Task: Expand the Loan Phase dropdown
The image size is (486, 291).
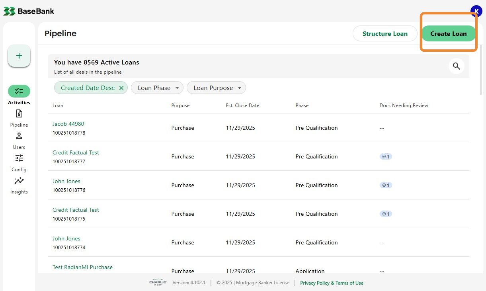Action: 157,88
